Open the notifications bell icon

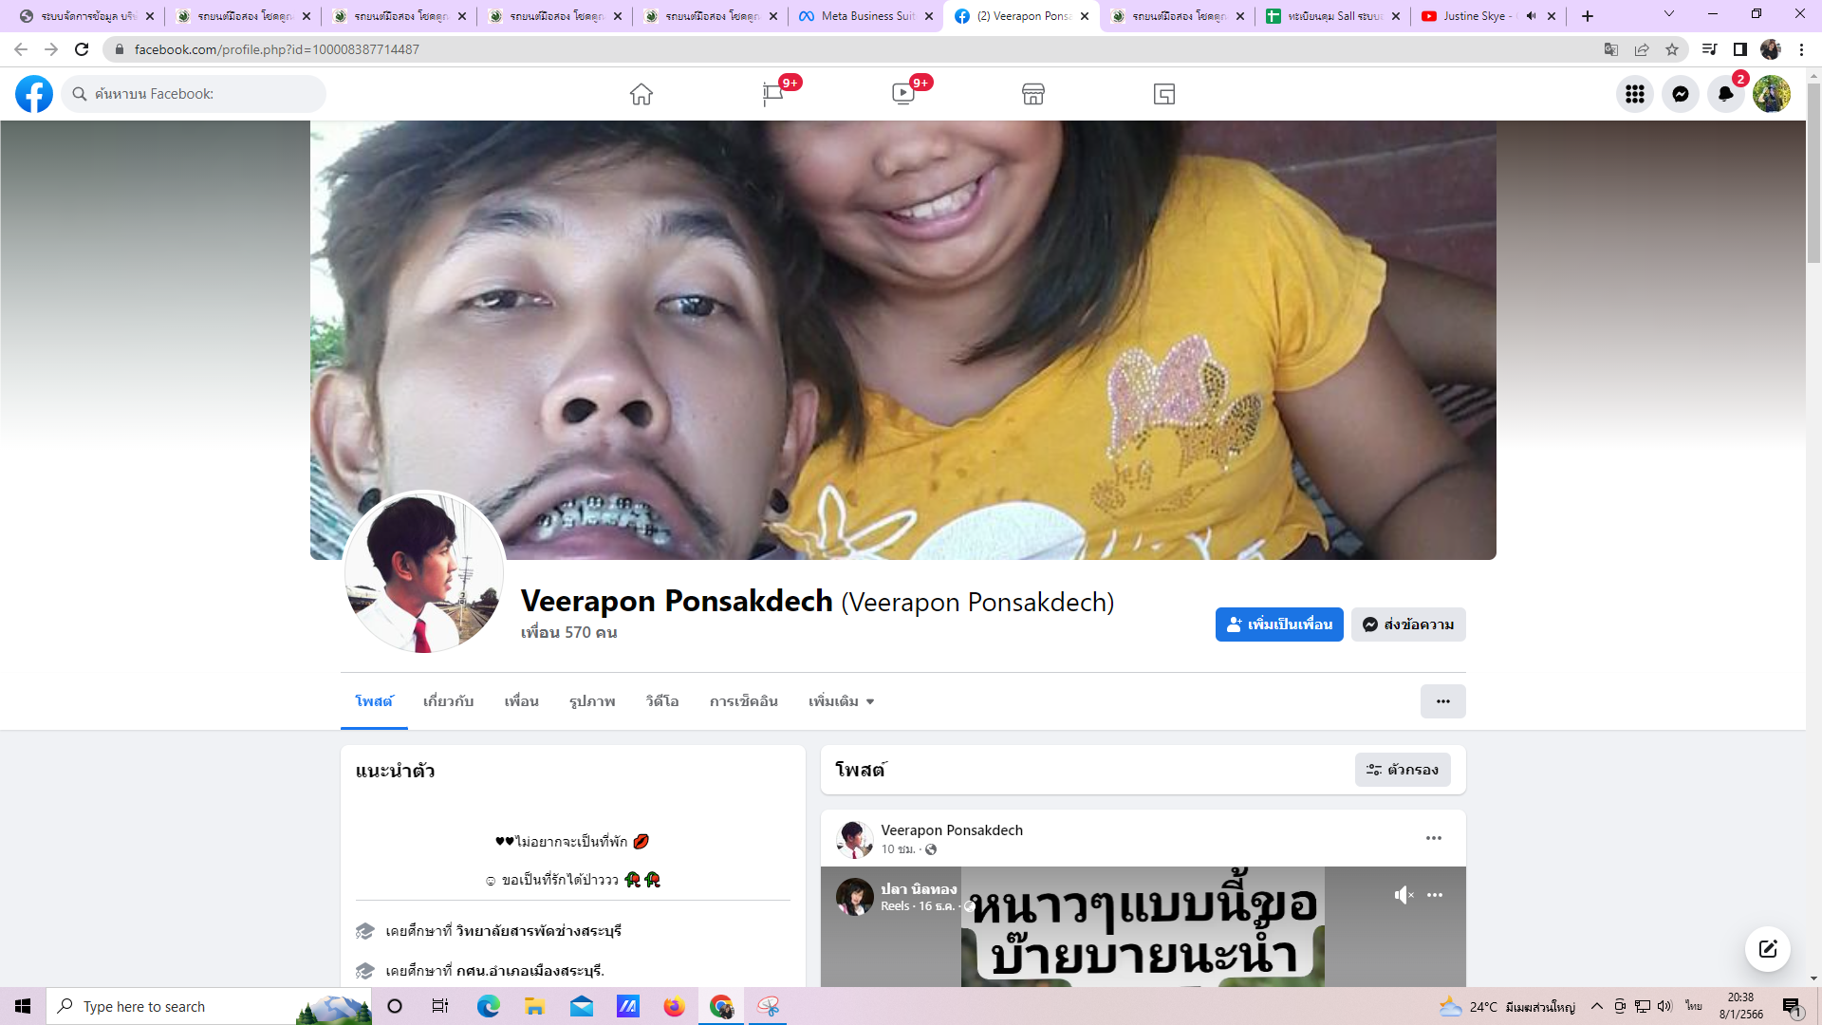[x=1725, y=94]
